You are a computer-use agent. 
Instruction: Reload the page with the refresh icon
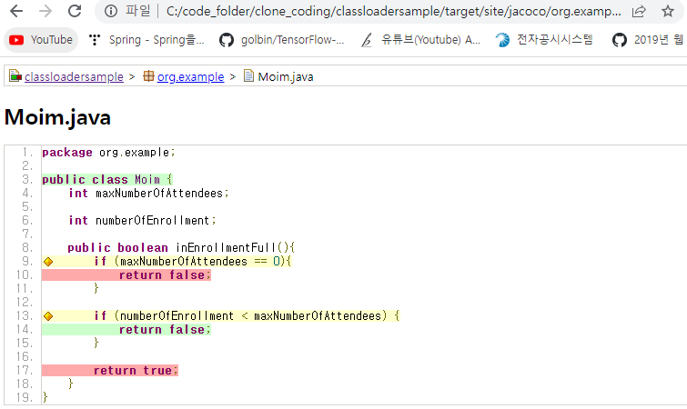click(75, 11)
